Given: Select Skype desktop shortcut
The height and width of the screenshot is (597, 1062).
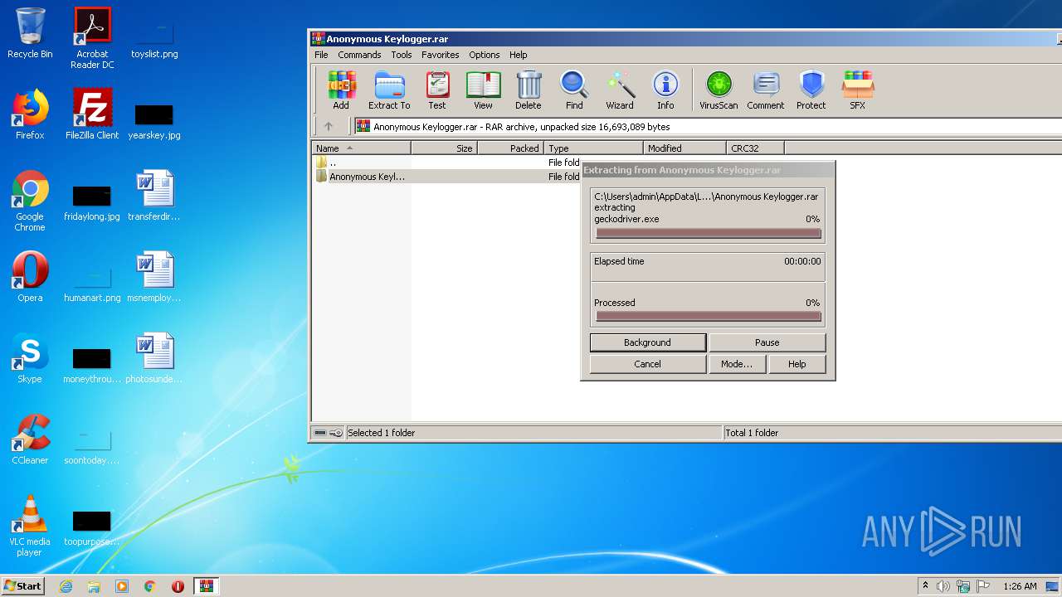Looking at the screenshot, I should pos(30,358).
